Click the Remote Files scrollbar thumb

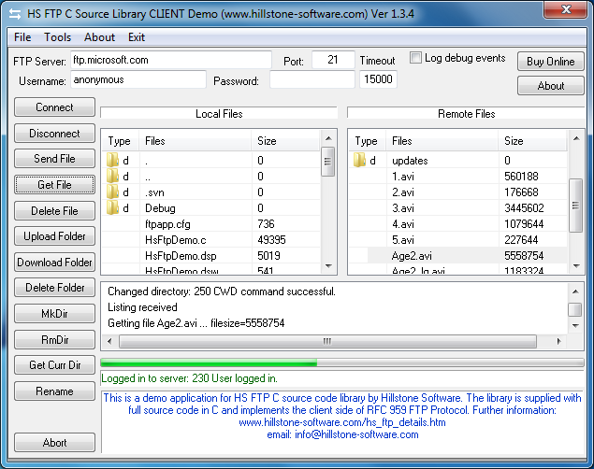tap(575, 206)
